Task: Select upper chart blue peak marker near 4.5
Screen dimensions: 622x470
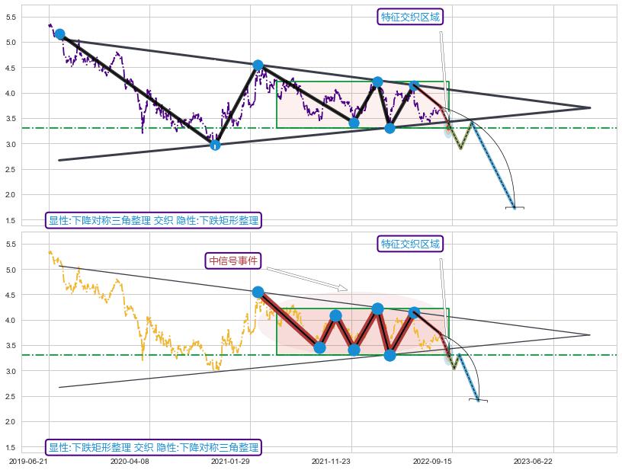Action: [258, 66]
